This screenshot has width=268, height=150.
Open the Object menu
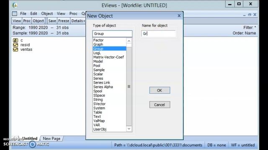[47, 13]
